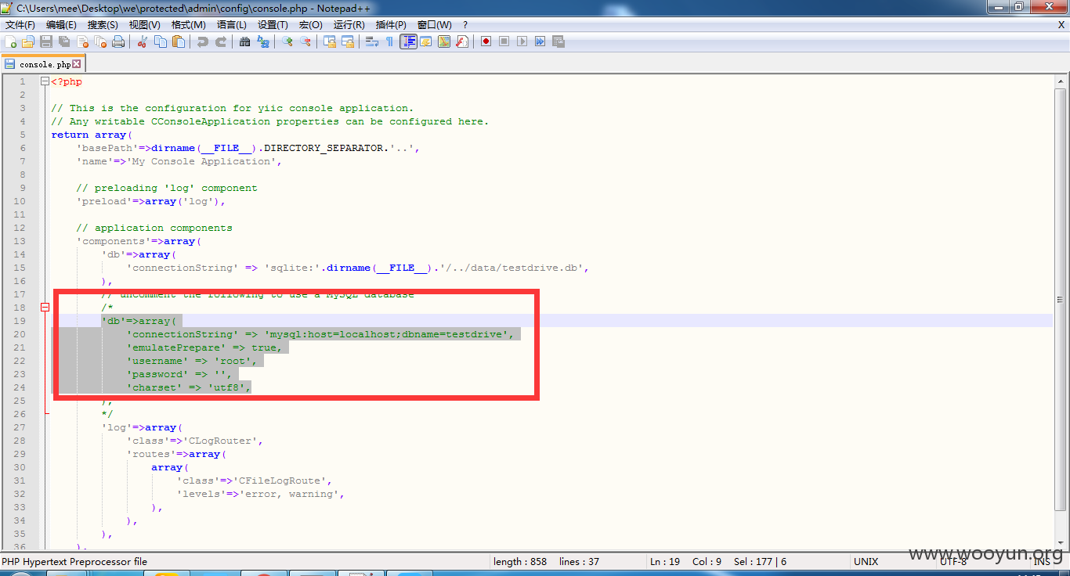1070x576 pixels.
Task: Toggle synchronized vertical scrolling
Action: [x=330, y=41]
